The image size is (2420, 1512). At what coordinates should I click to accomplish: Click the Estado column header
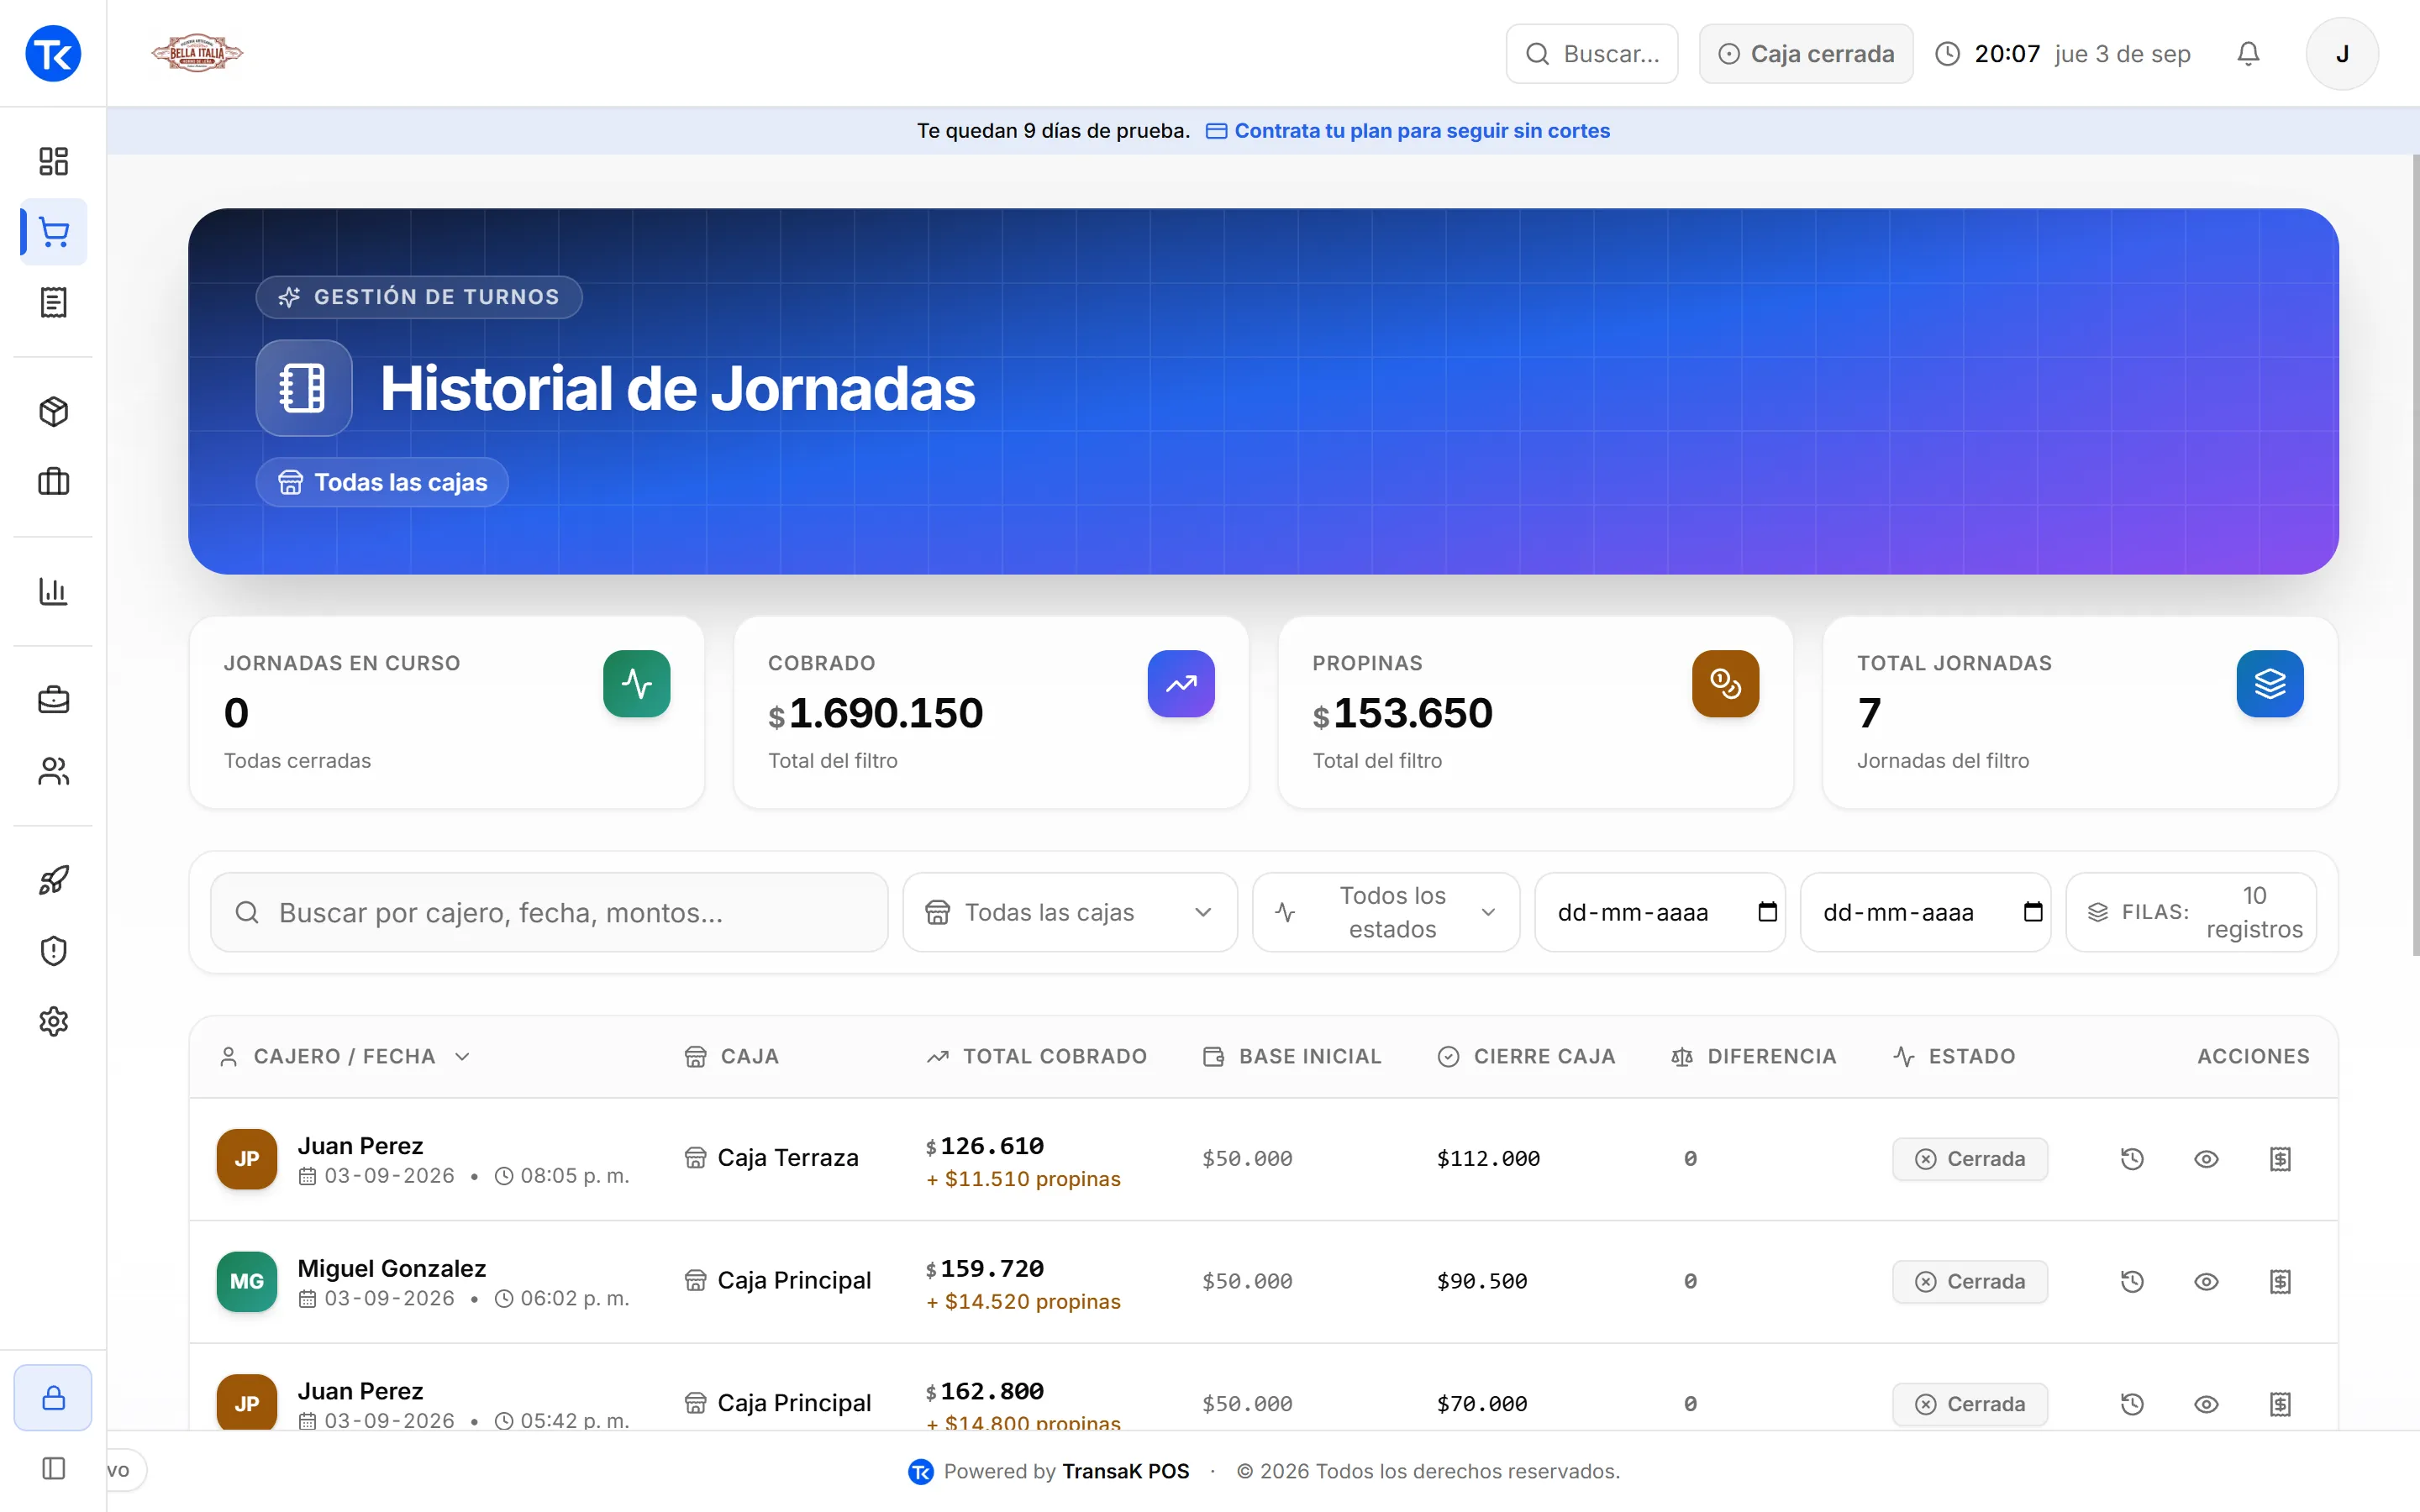click(1954, 1057)
